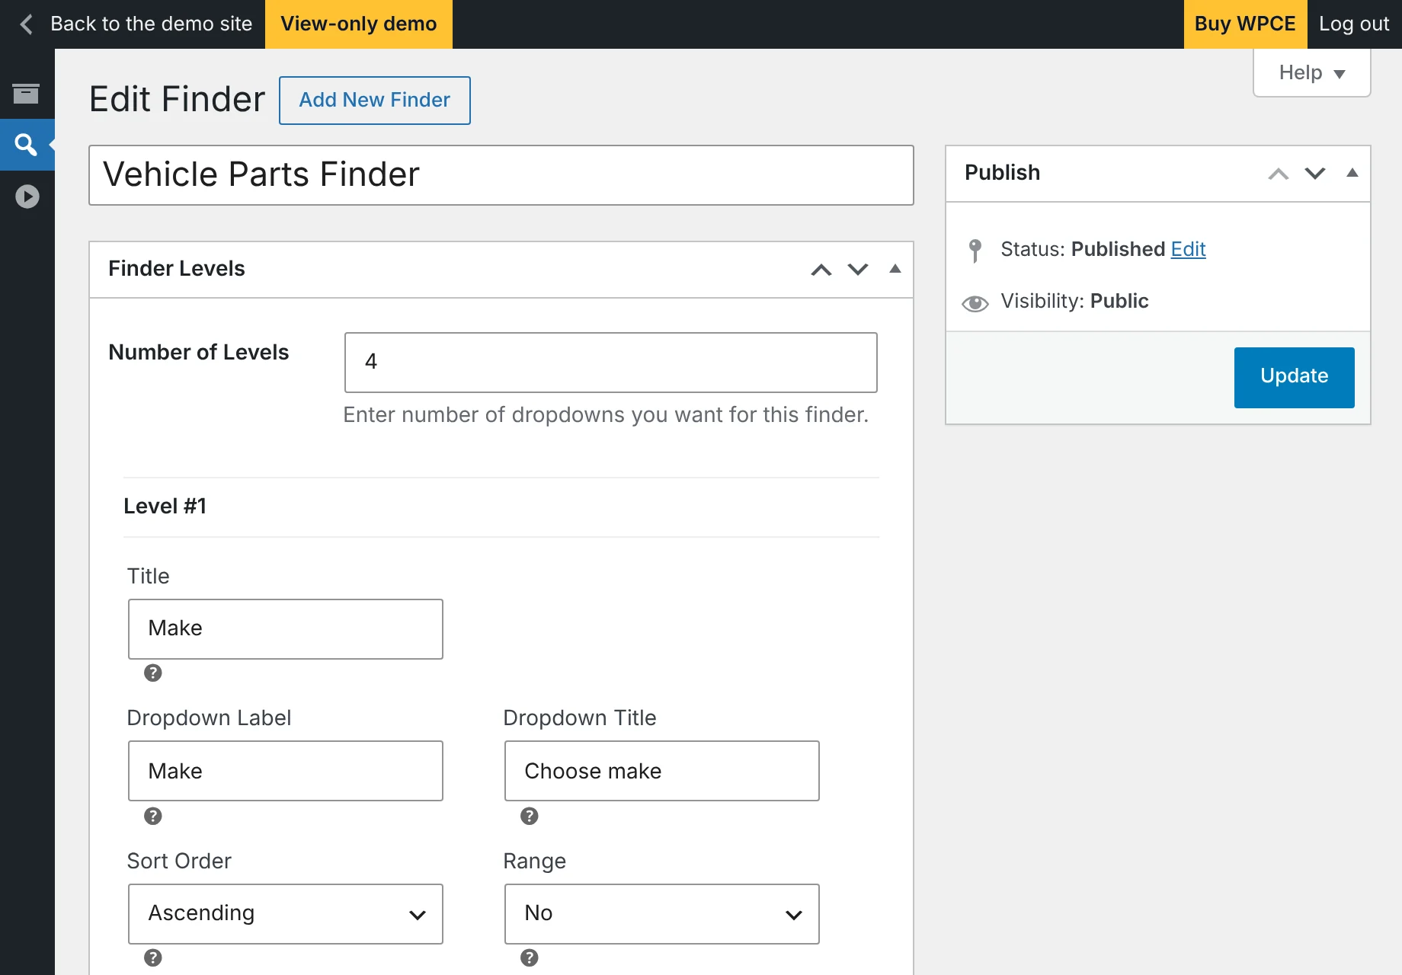Click the status pin icon in Publish box

click(x=975, y=250)
